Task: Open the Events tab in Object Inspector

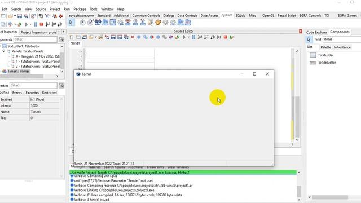Action: pos(17,92)
